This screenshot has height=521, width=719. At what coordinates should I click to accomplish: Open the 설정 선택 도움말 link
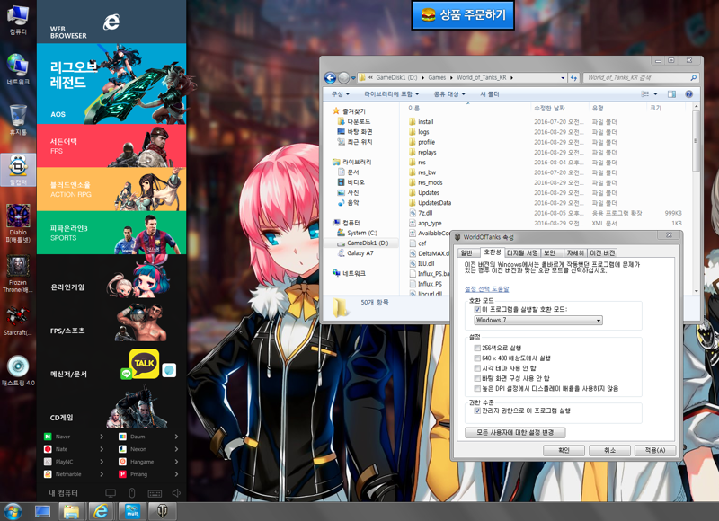486,289
